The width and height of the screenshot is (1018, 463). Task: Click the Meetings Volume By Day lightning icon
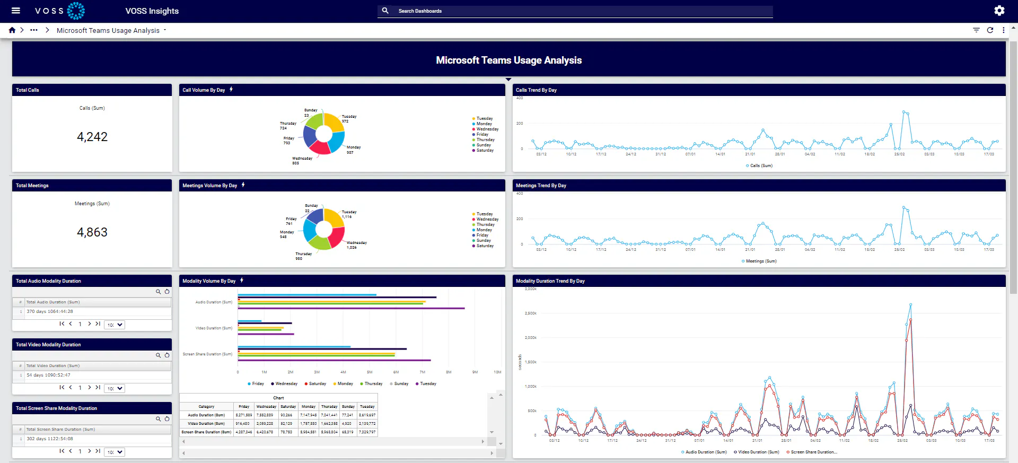(x=243, y=185)
